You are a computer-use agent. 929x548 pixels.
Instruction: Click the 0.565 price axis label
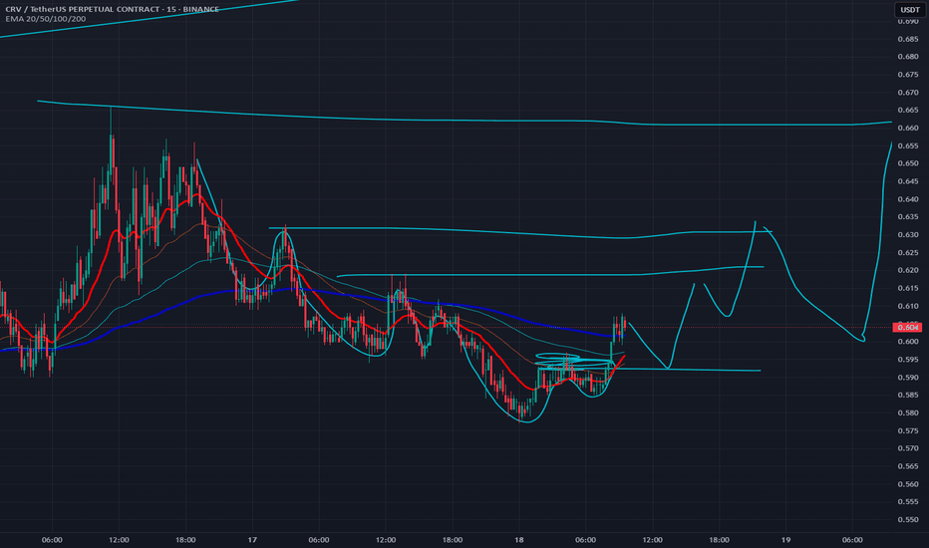tap(908, 466)
